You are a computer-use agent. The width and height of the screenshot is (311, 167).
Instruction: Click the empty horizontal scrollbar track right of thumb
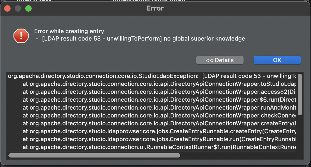click(238, 155)
